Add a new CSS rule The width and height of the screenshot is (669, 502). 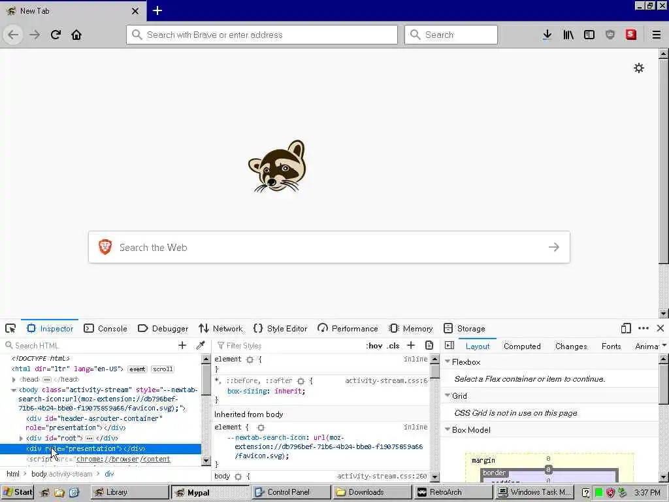(411, 345)
